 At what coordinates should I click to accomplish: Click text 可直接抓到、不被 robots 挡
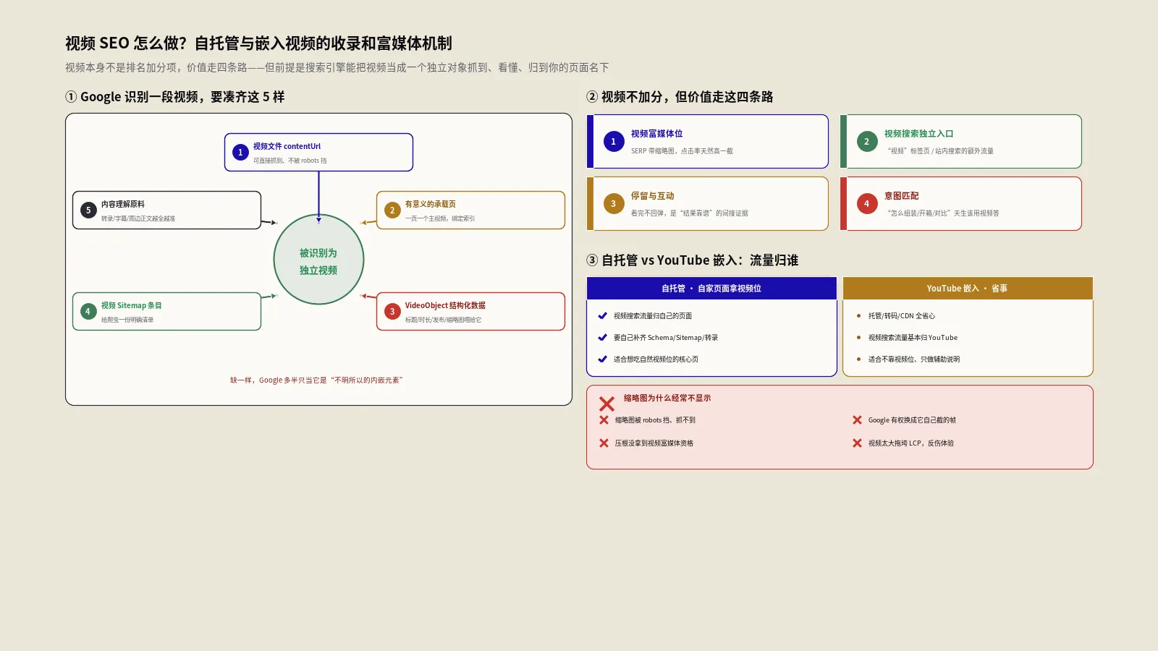pyautogui.click(x=289, y=161)
